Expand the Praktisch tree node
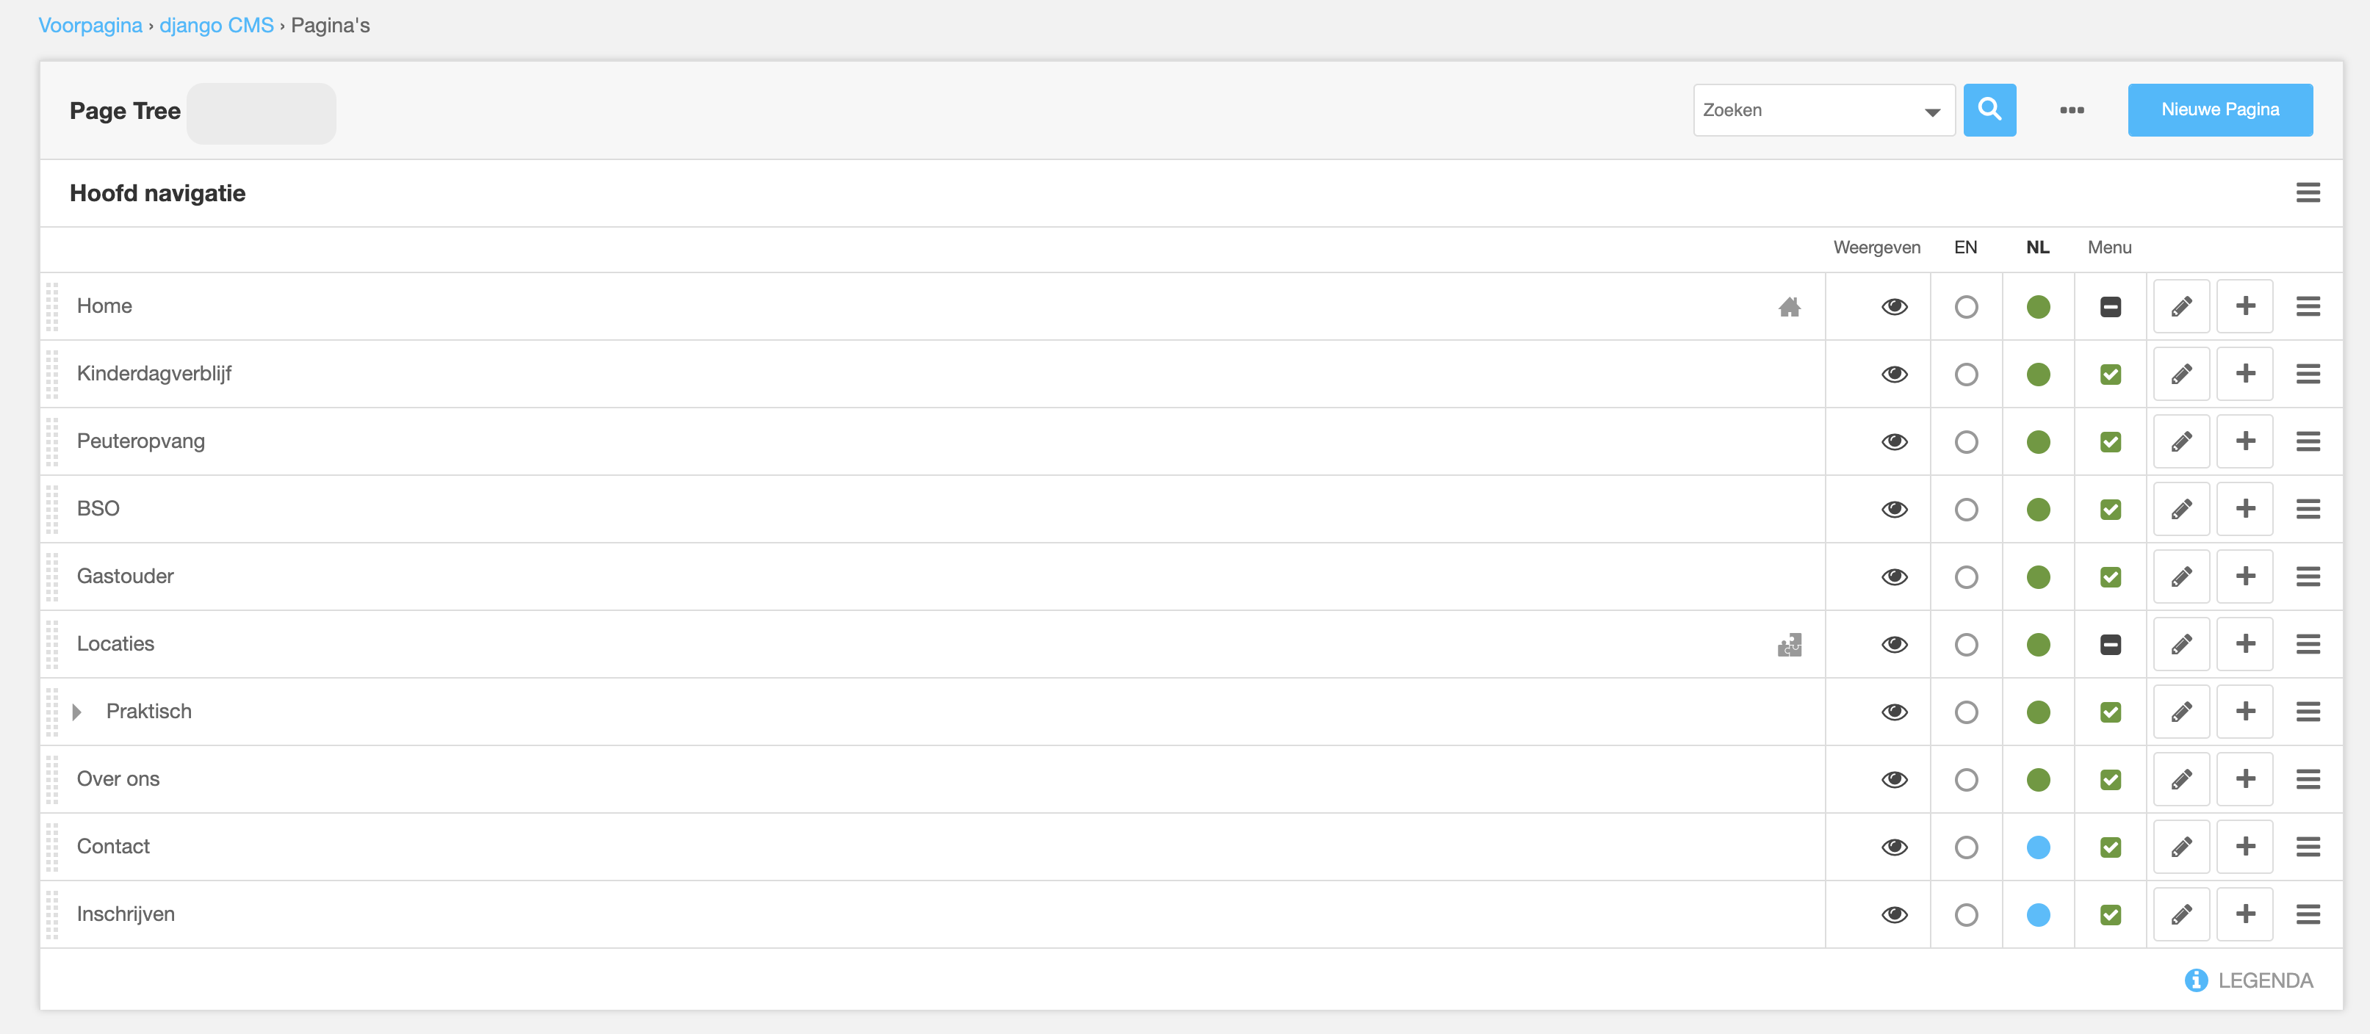 77,712
